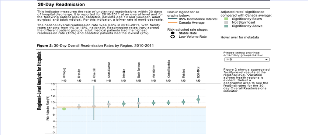Select the North Eastman data point
Viewport: 309px width, 136px height.
pyautogui.click(x=139, y=103)
